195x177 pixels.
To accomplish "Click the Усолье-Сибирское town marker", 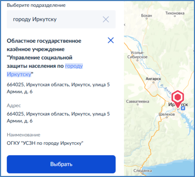I will 137,60.
